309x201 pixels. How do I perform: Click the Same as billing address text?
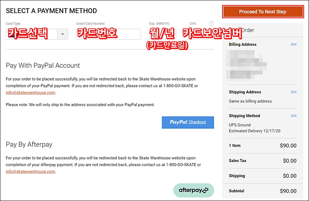[x=251, y=101]
